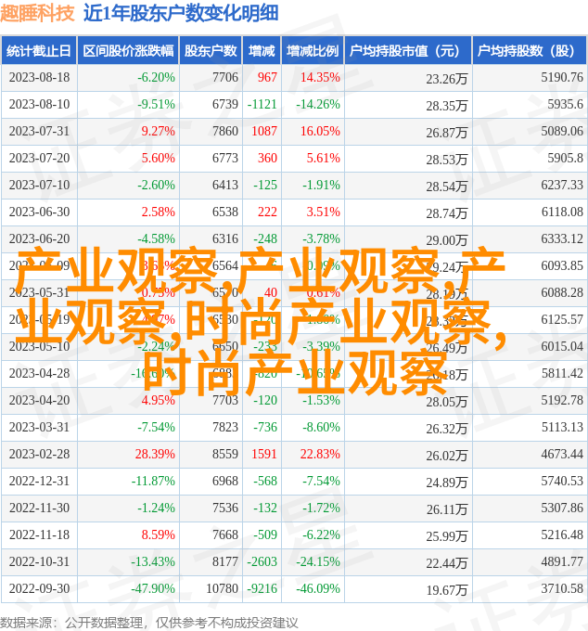Select the red value 9.27%
The height and width of the screenshot is (631, 588).
click(x=158, y=131)
